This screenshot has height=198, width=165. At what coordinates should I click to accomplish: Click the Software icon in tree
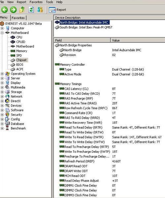(8, 110)
